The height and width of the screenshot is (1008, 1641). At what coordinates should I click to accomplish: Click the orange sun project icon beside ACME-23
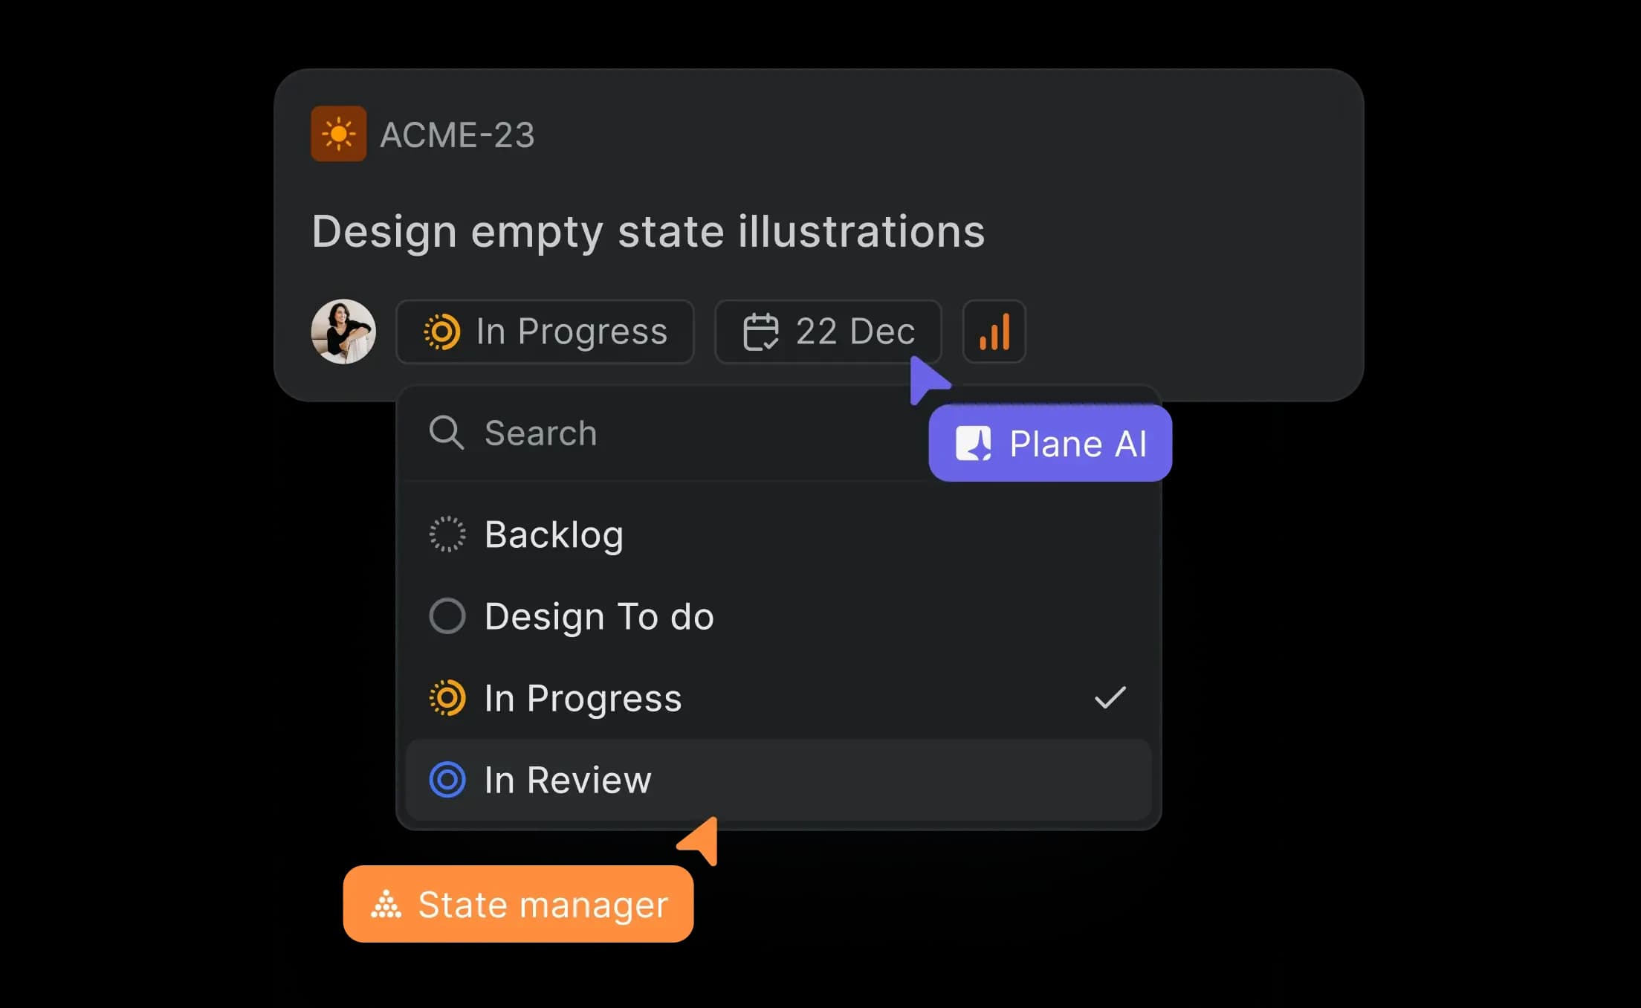pyautogui.click(x=339, y=135)
